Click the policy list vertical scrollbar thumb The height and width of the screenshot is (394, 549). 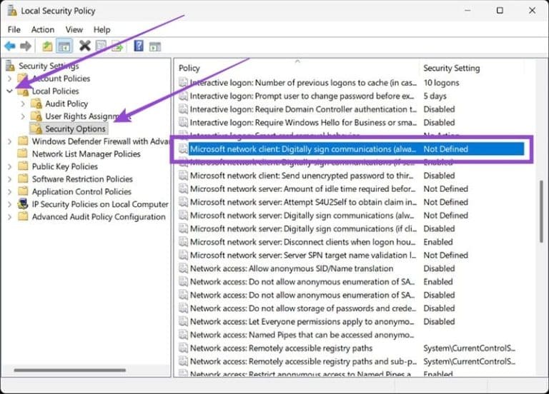[542, 211]
